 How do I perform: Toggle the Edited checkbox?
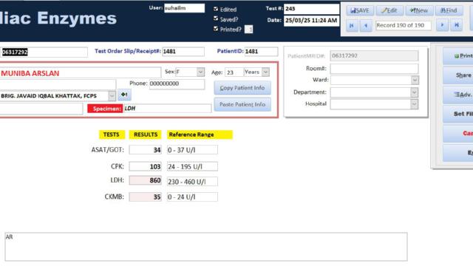(x=216, y=9)
